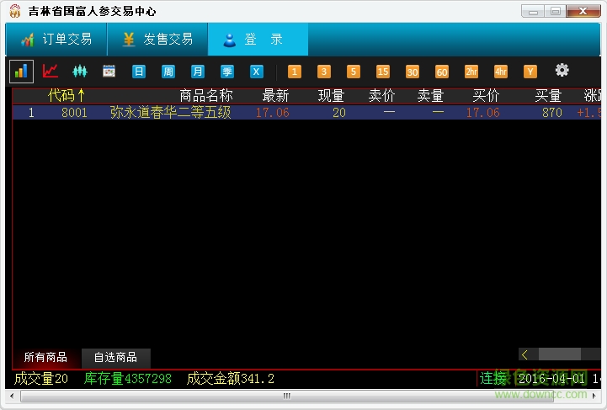Screen dimensions: 607x410
Task: Click the table's horizontal scroll left arrow
Action: point(525,354)
